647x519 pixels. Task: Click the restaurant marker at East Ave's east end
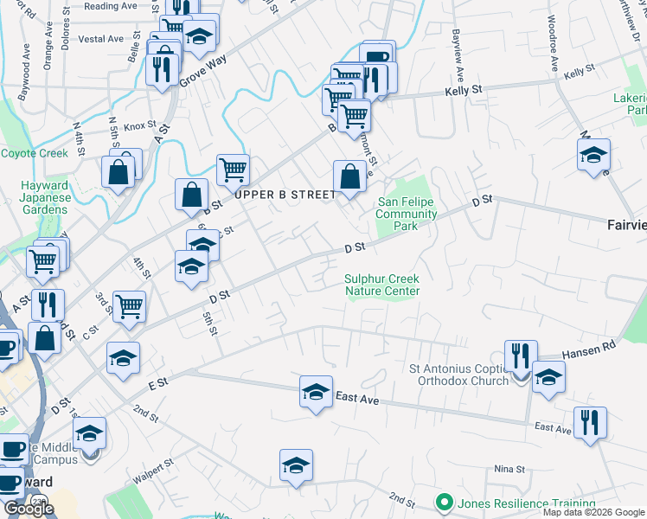[590, 426]
